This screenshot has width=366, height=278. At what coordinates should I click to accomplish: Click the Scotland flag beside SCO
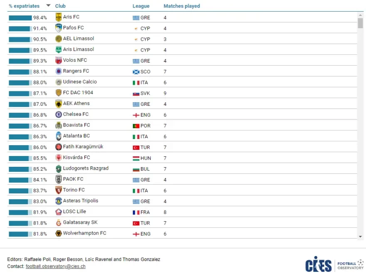136,72
